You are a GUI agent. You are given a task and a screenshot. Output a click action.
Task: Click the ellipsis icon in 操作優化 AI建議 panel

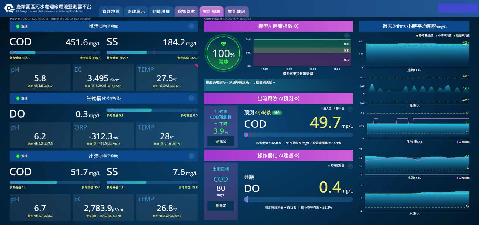tap(350, 166)
